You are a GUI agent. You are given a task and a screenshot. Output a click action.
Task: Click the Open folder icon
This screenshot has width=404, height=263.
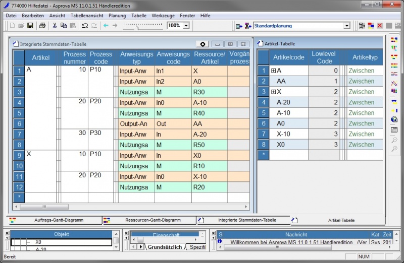point(21,25)
